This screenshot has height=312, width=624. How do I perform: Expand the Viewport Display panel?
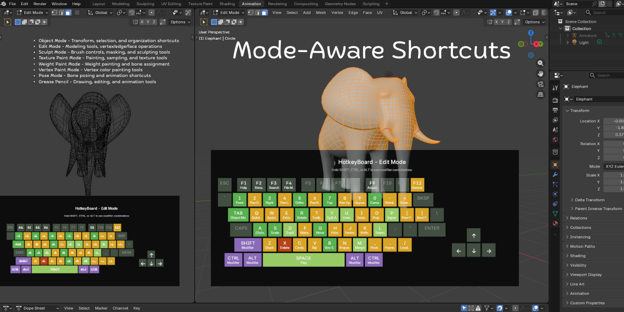click(586, 275)
